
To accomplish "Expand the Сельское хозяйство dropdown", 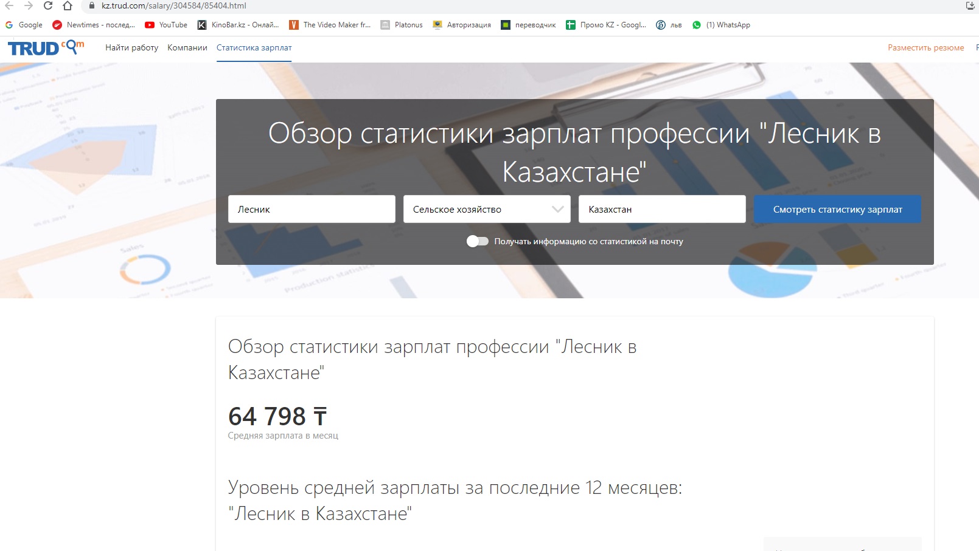I will pos(487,209).
